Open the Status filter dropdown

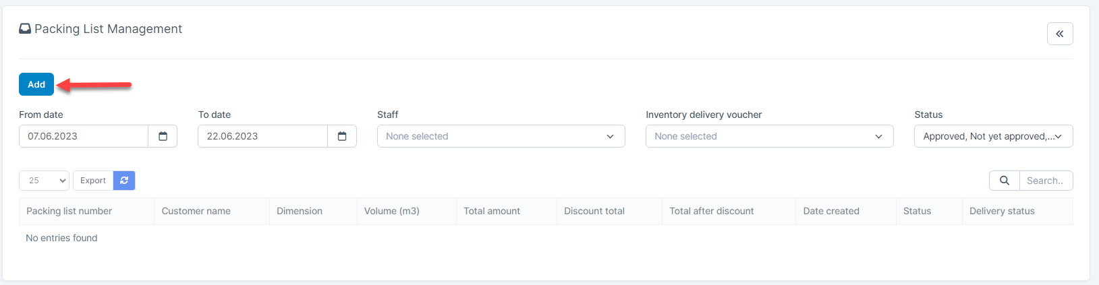[x=993, y=136]
